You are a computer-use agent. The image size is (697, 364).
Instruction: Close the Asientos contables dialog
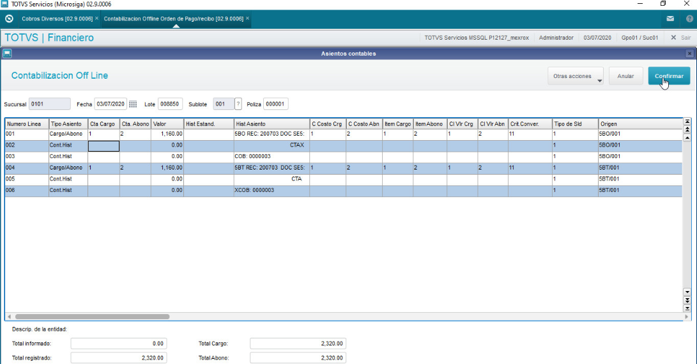pos(689,53)
